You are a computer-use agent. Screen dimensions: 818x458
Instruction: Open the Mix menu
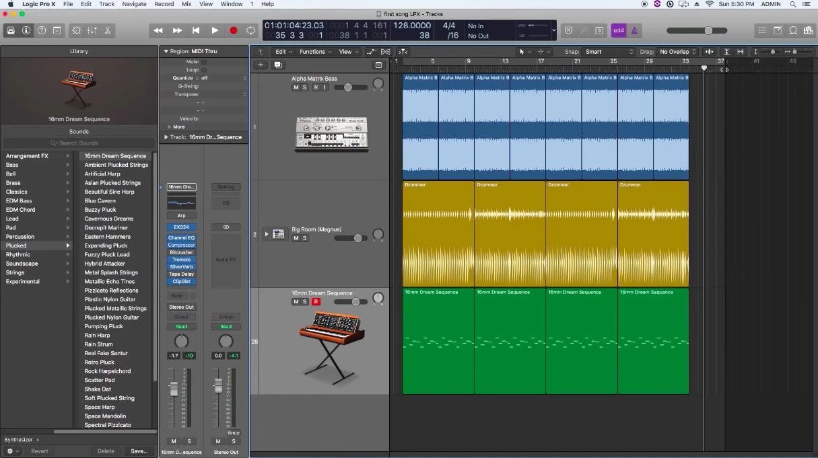coord(186,4)
